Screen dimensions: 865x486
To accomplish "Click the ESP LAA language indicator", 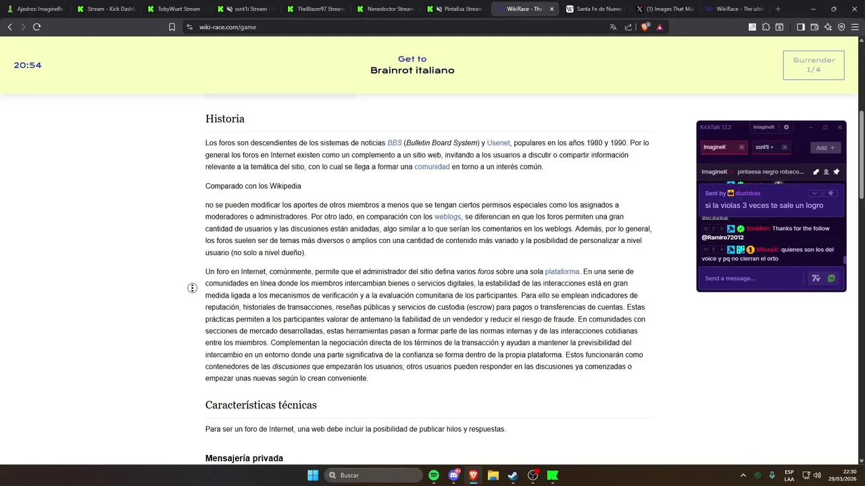I will [x=789, y=475].
